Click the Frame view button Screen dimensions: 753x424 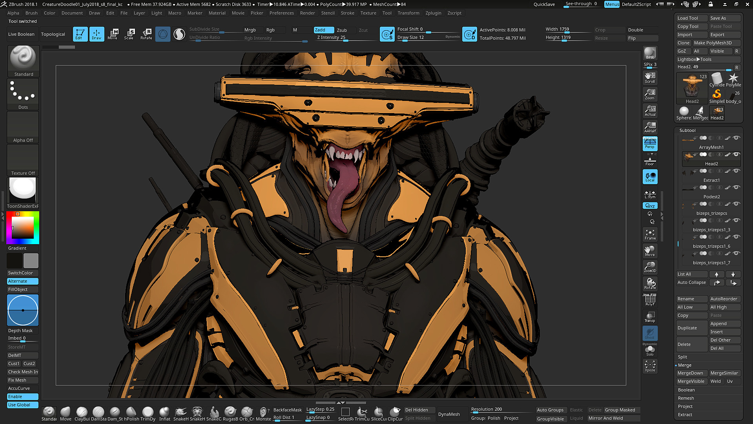point(650,234)
